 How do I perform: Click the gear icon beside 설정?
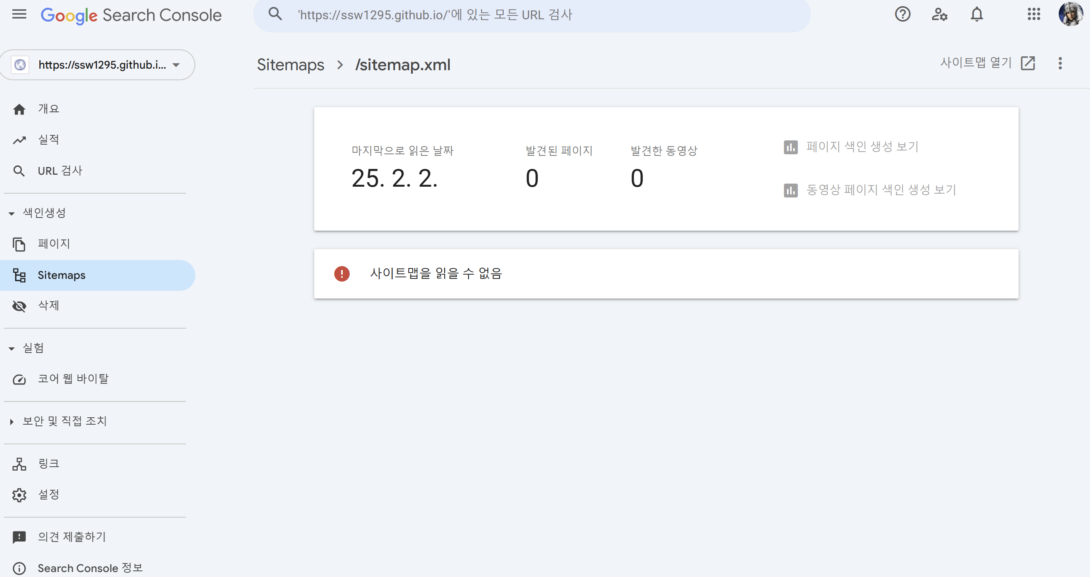tap(19, 495)
